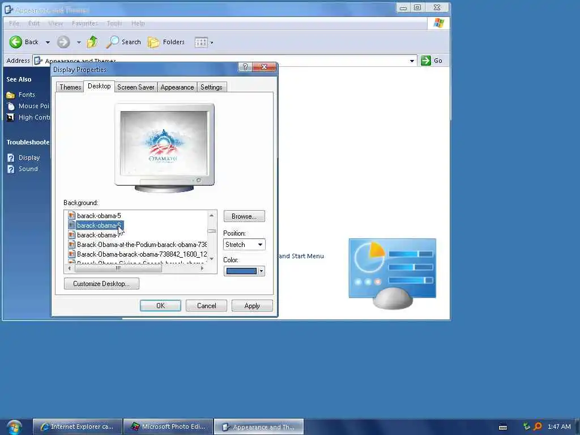Open the View menu

(56, 23)
